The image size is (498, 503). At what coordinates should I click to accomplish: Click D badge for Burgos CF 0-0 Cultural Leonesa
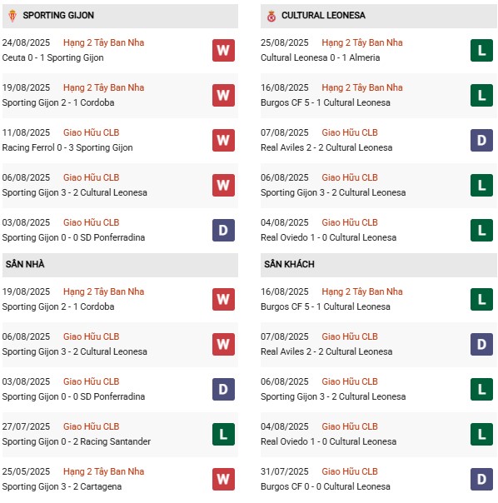coord(481,479)
